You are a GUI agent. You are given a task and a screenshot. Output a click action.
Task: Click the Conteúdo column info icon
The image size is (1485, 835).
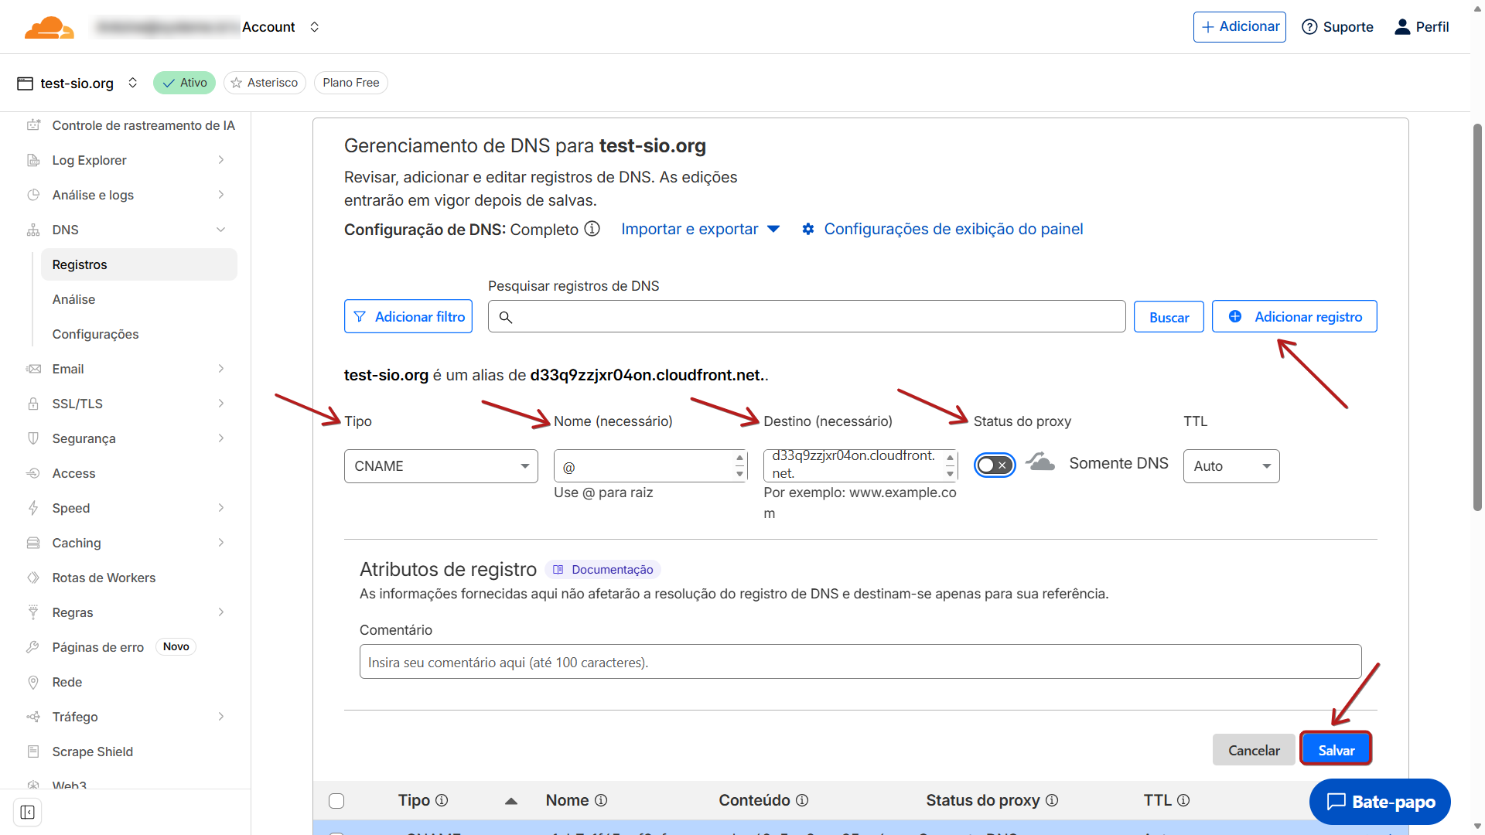[x=802, y=800]
